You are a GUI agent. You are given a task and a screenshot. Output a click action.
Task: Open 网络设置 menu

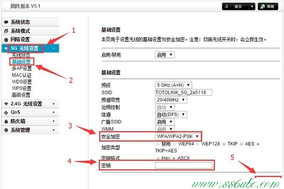[30, 39]
